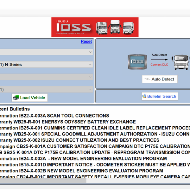The height and width of the screenshot is (190, 190).
Task: Click the white truck image beside Connect DLC
Action: [x=181, y=62]
